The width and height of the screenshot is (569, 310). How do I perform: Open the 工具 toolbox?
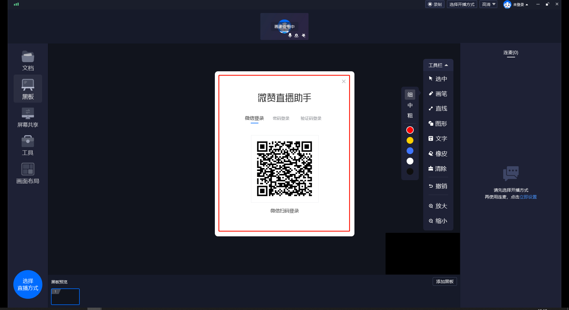pyautogui.click(x=28, y=146)
